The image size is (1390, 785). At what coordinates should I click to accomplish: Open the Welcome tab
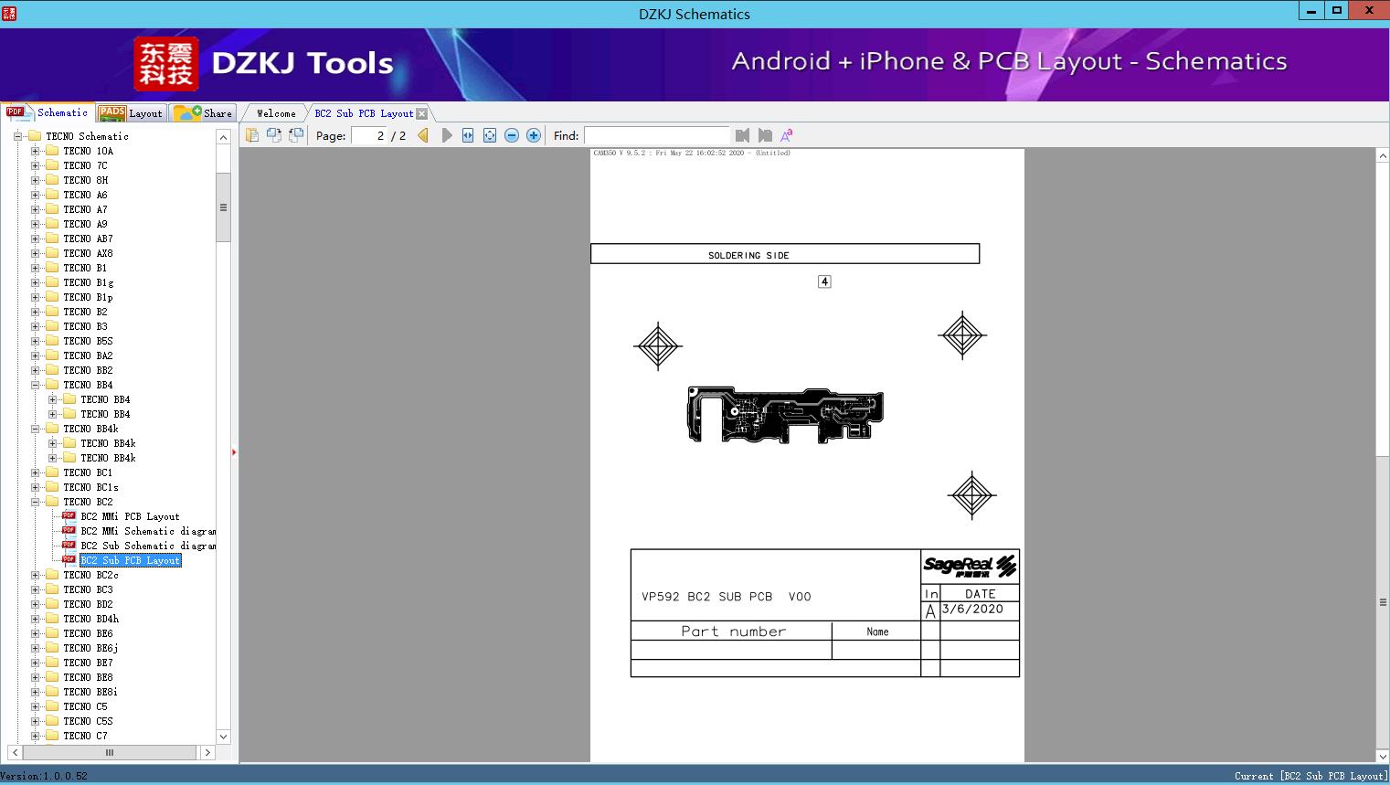(276, 113)
